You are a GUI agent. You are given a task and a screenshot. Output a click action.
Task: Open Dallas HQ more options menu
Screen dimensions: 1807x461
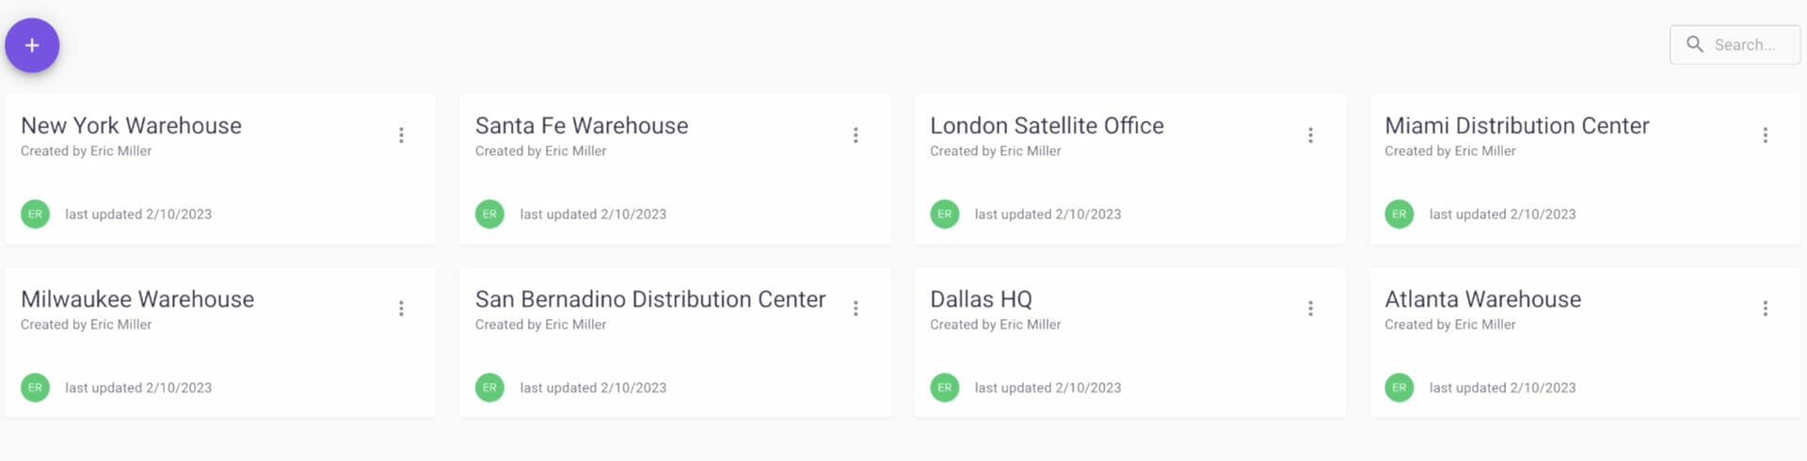(x=1310, y=309)
